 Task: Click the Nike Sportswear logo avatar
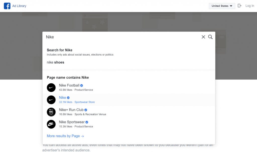[51, 124]
